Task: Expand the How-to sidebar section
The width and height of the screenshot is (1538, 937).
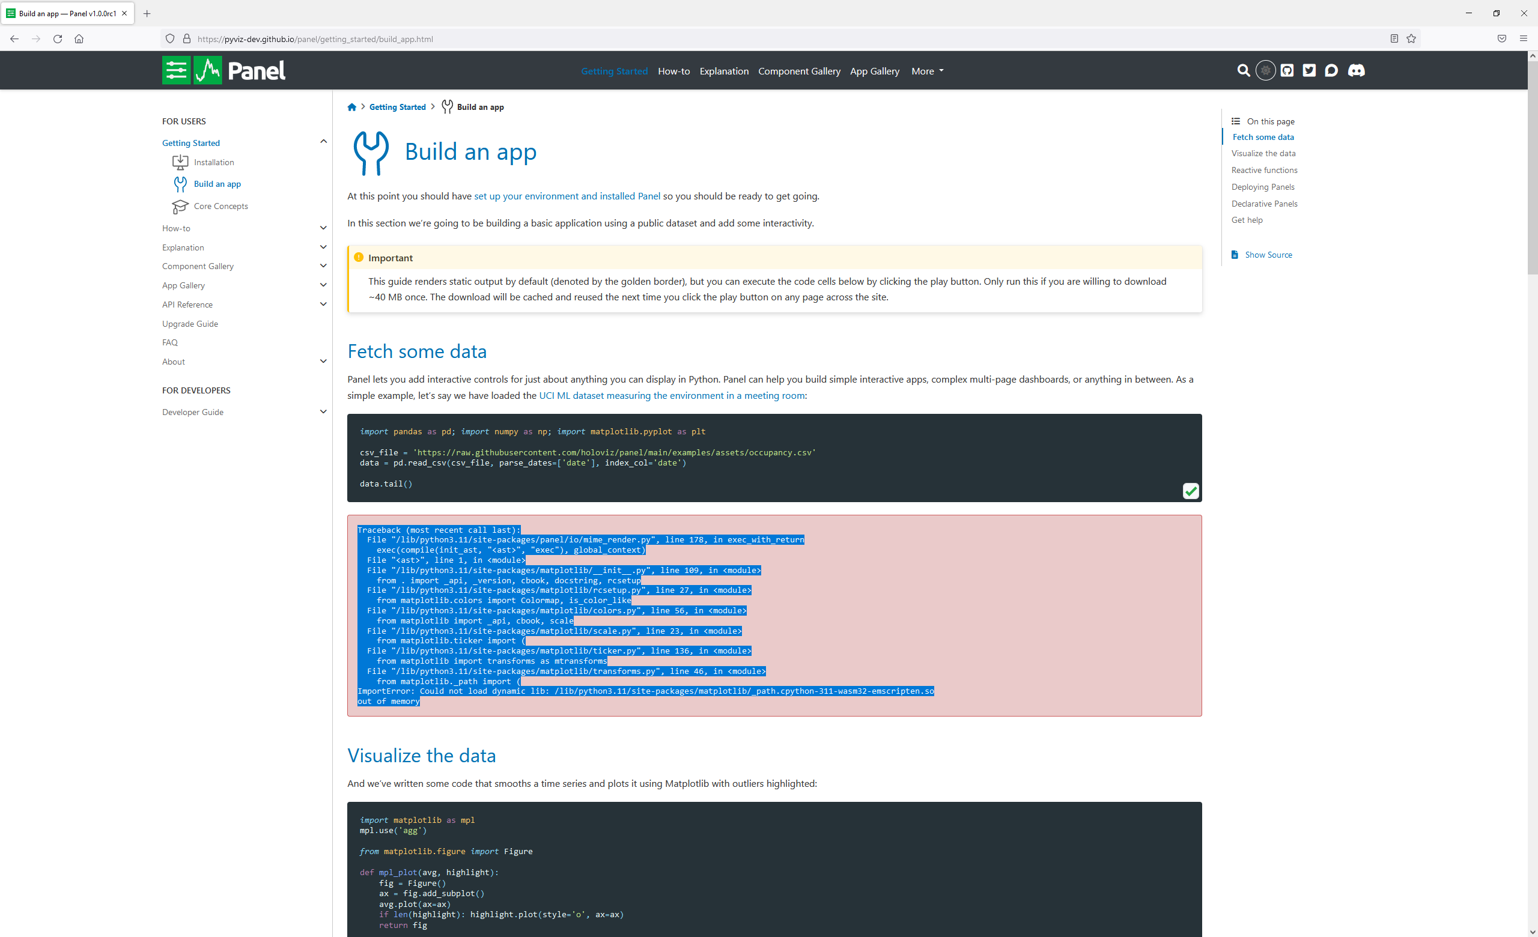Action: [323, 228]
